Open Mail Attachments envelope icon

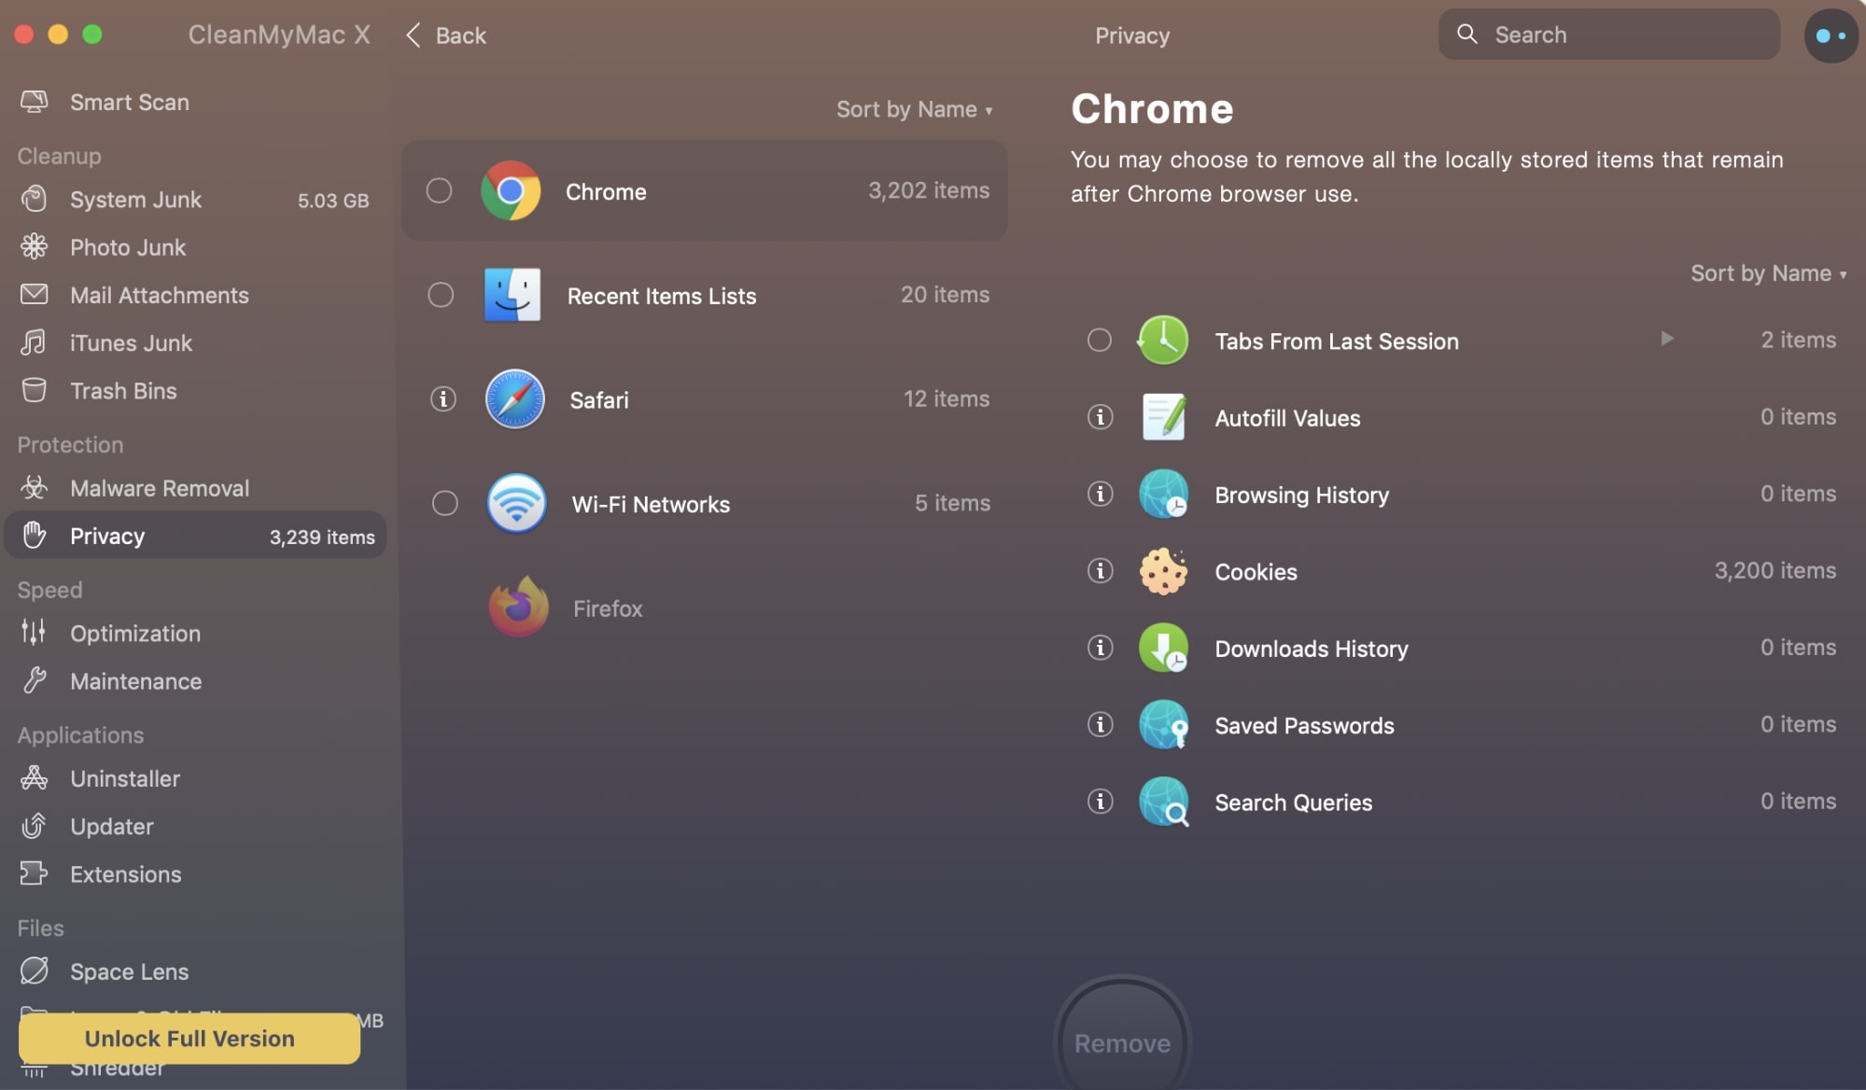(x=35, y=294)
